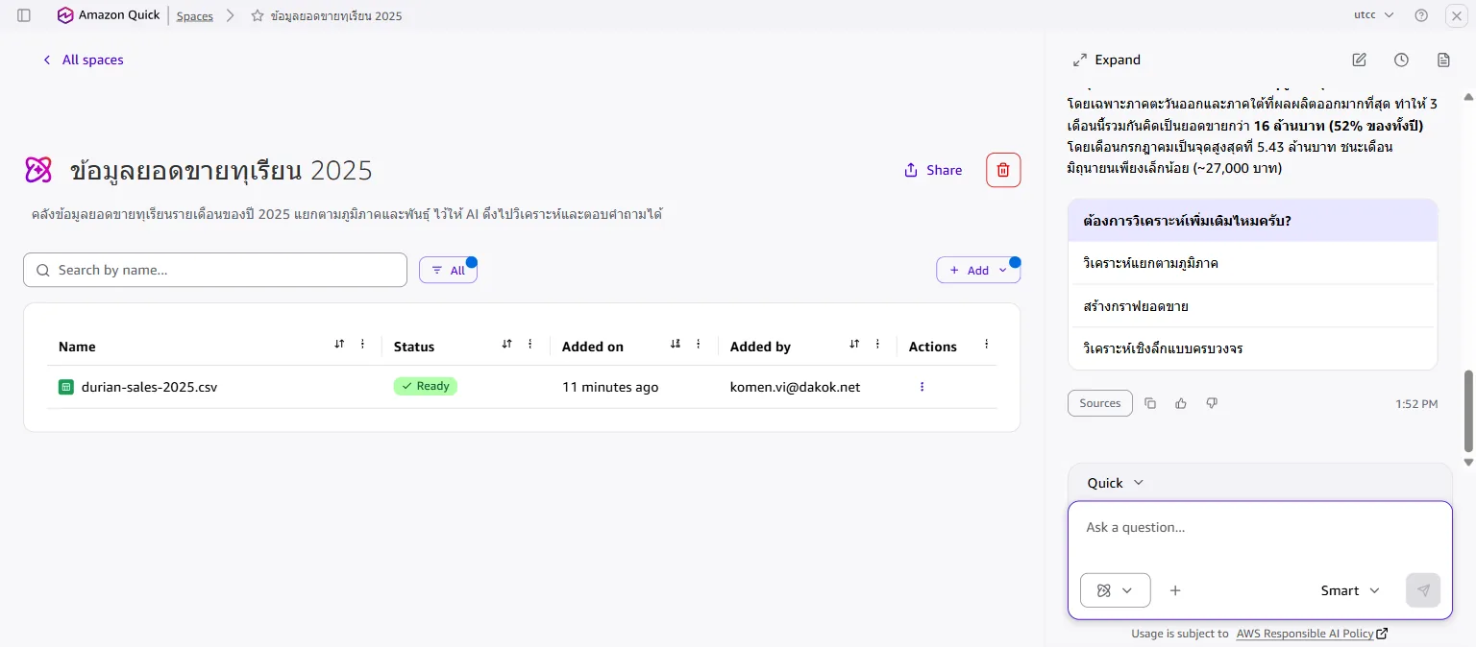Give the response a thumbs up
Image resolution: width=1476 pixels, height=647 pixels.
pyautogui.click(x=1181, y=403)
